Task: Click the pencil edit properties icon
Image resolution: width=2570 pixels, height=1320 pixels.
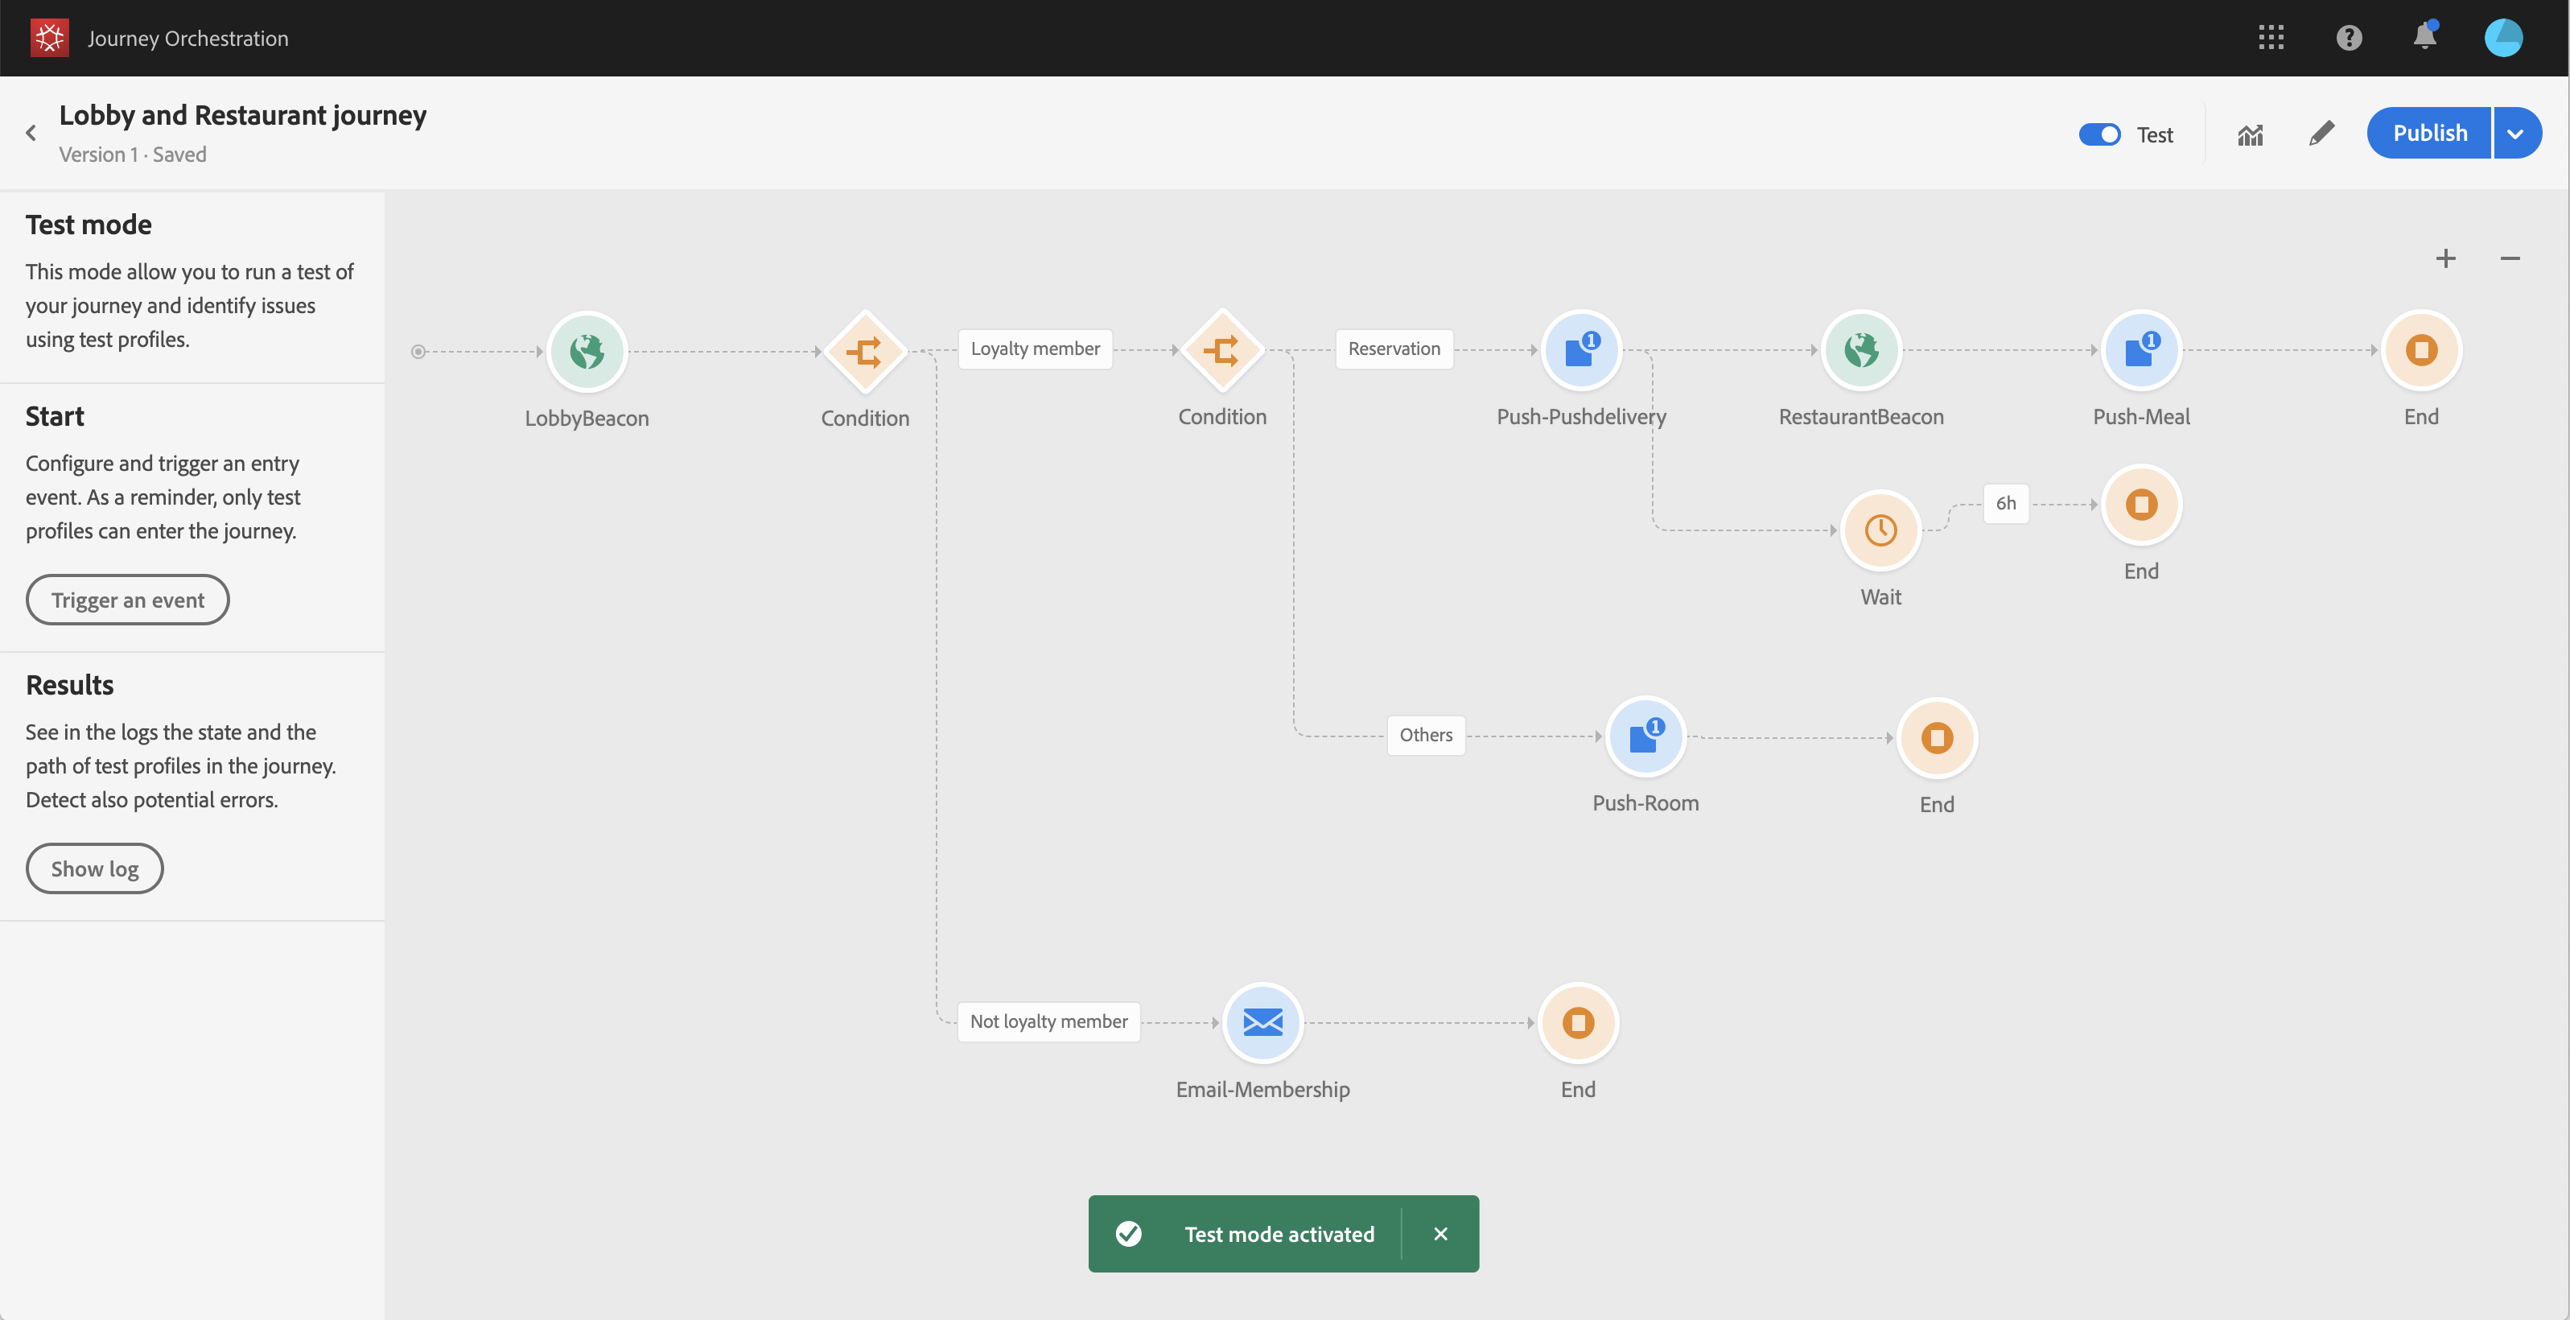Action: click(x=2321, y=134)
